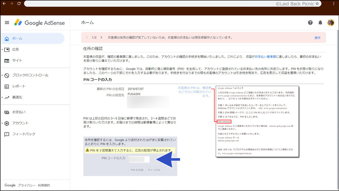Viewport: 339px width, 191px height.
Task: Click the レポート reports chart icon
Action: pyautogui.click(x=7, y=86)
